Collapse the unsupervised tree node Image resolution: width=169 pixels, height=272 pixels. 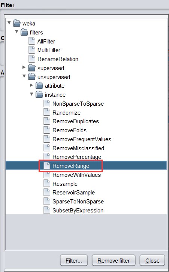coord(24,76)
